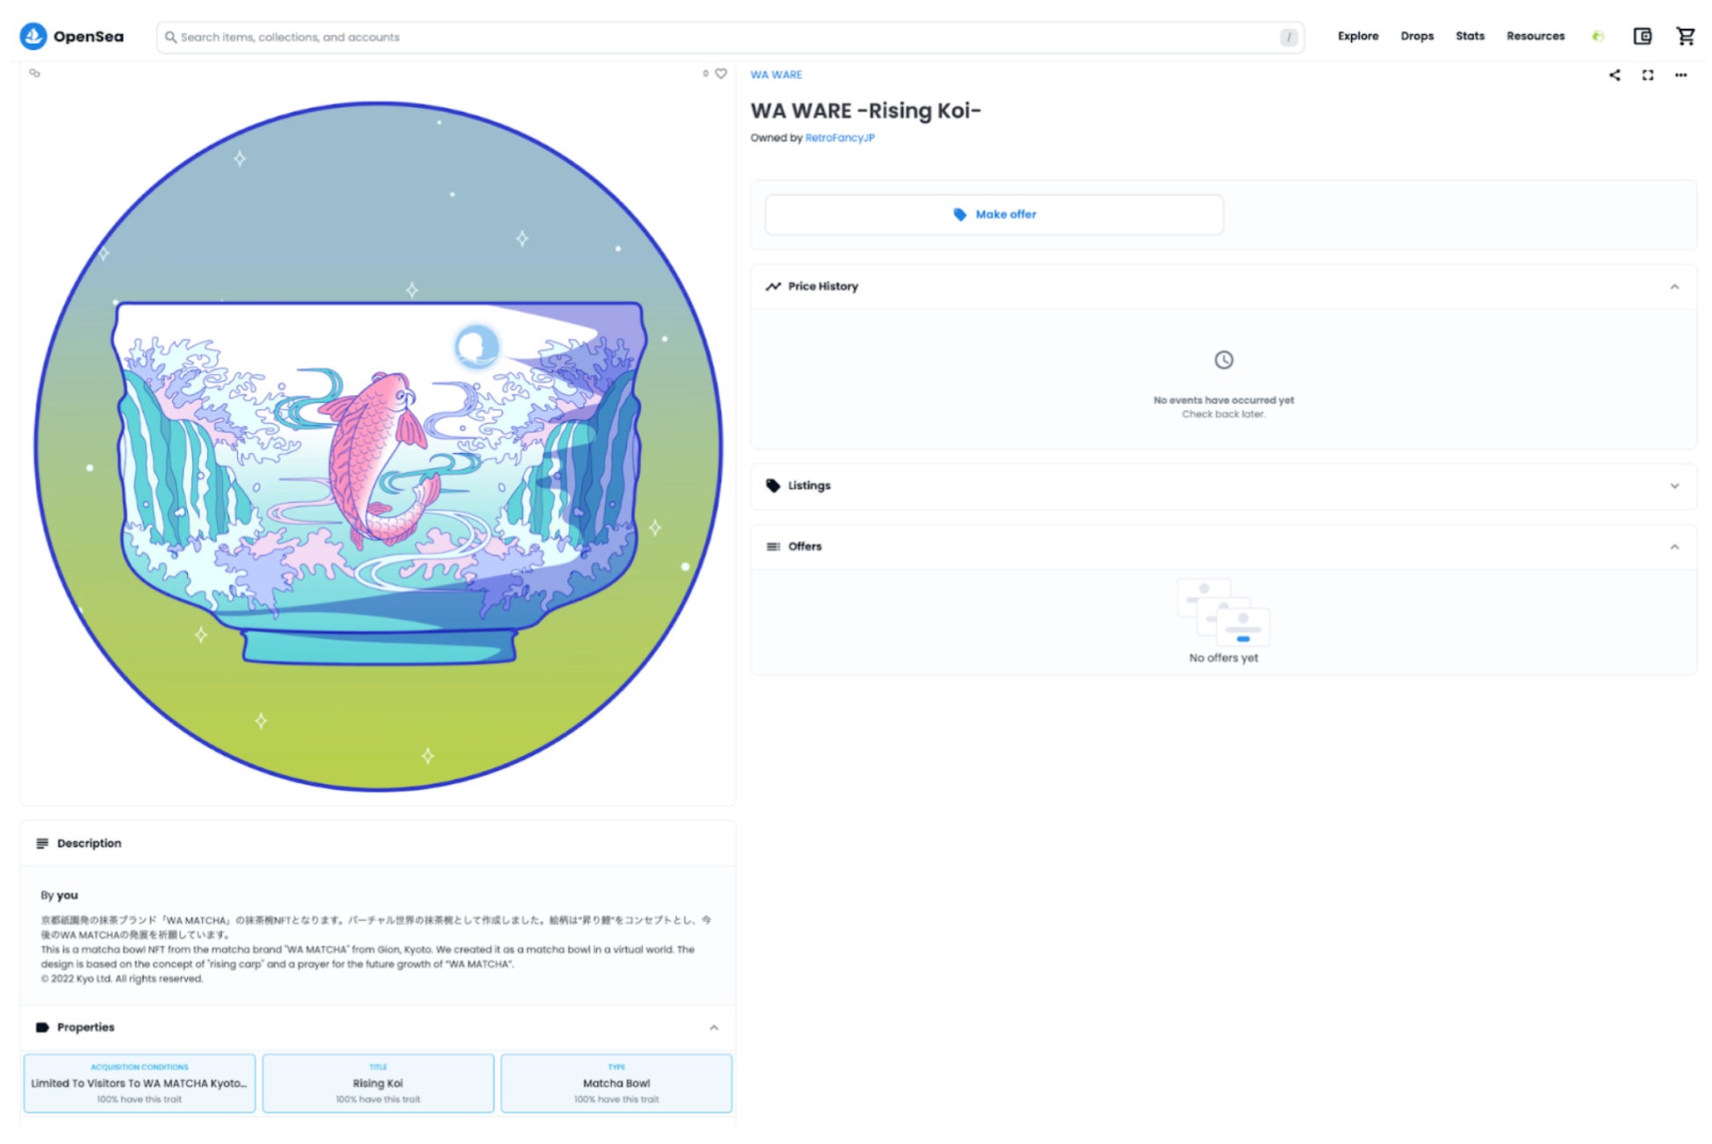Viewport: 1712px width, 1144px height.
Task: Open the WA WARE collection link
Action: point(776,75)
